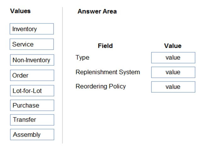Click the Reordering Policy field label
205x151 pixels.
pyautogui.click(x=101, y=86)
